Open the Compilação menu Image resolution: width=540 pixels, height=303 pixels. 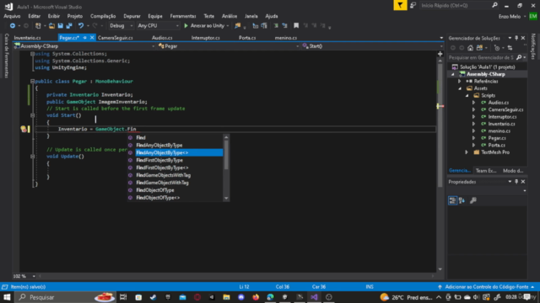[103, 16]
